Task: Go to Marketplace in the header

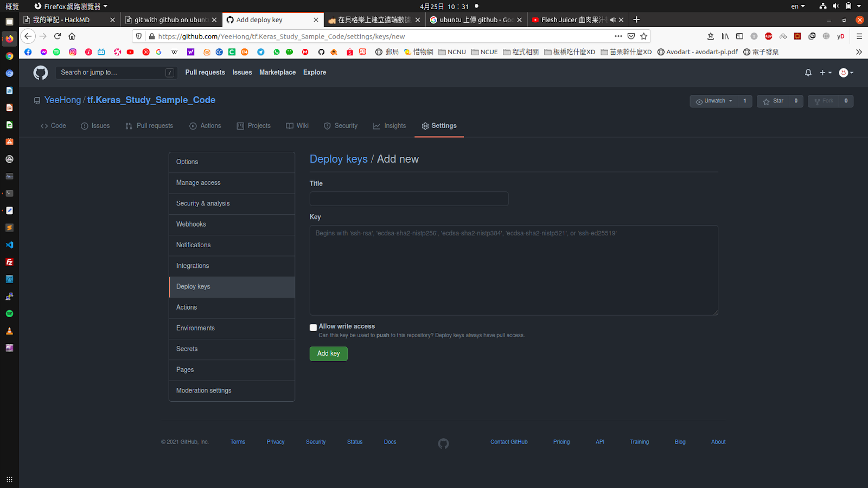Action: pos(277,73)
